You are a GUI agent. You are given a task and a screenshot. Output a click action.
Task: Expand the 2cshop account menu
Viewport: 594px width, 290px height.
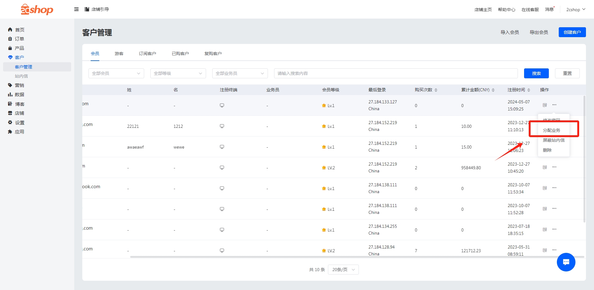pos(576,10)
